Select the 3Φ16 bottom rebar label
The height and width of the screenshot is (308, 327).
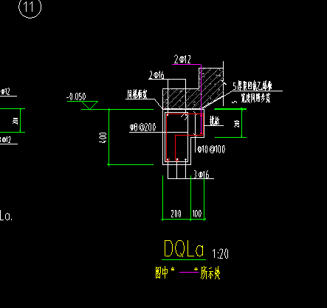click(202, 175)
